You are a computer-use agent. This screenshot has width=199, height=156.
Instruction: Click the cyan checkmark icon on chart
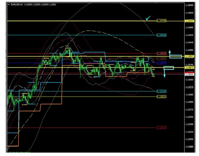147,19
